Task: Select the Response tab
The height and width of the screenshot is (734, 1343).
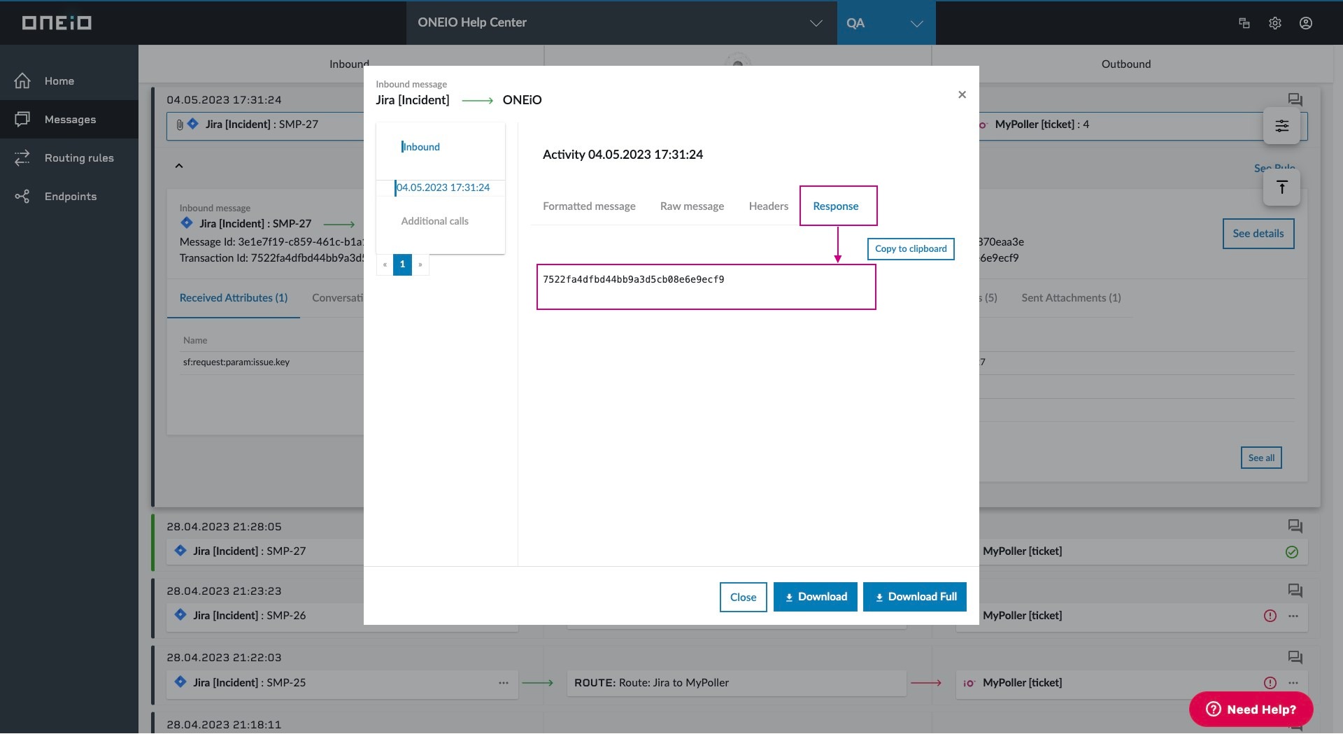Action: coord(835,206)
